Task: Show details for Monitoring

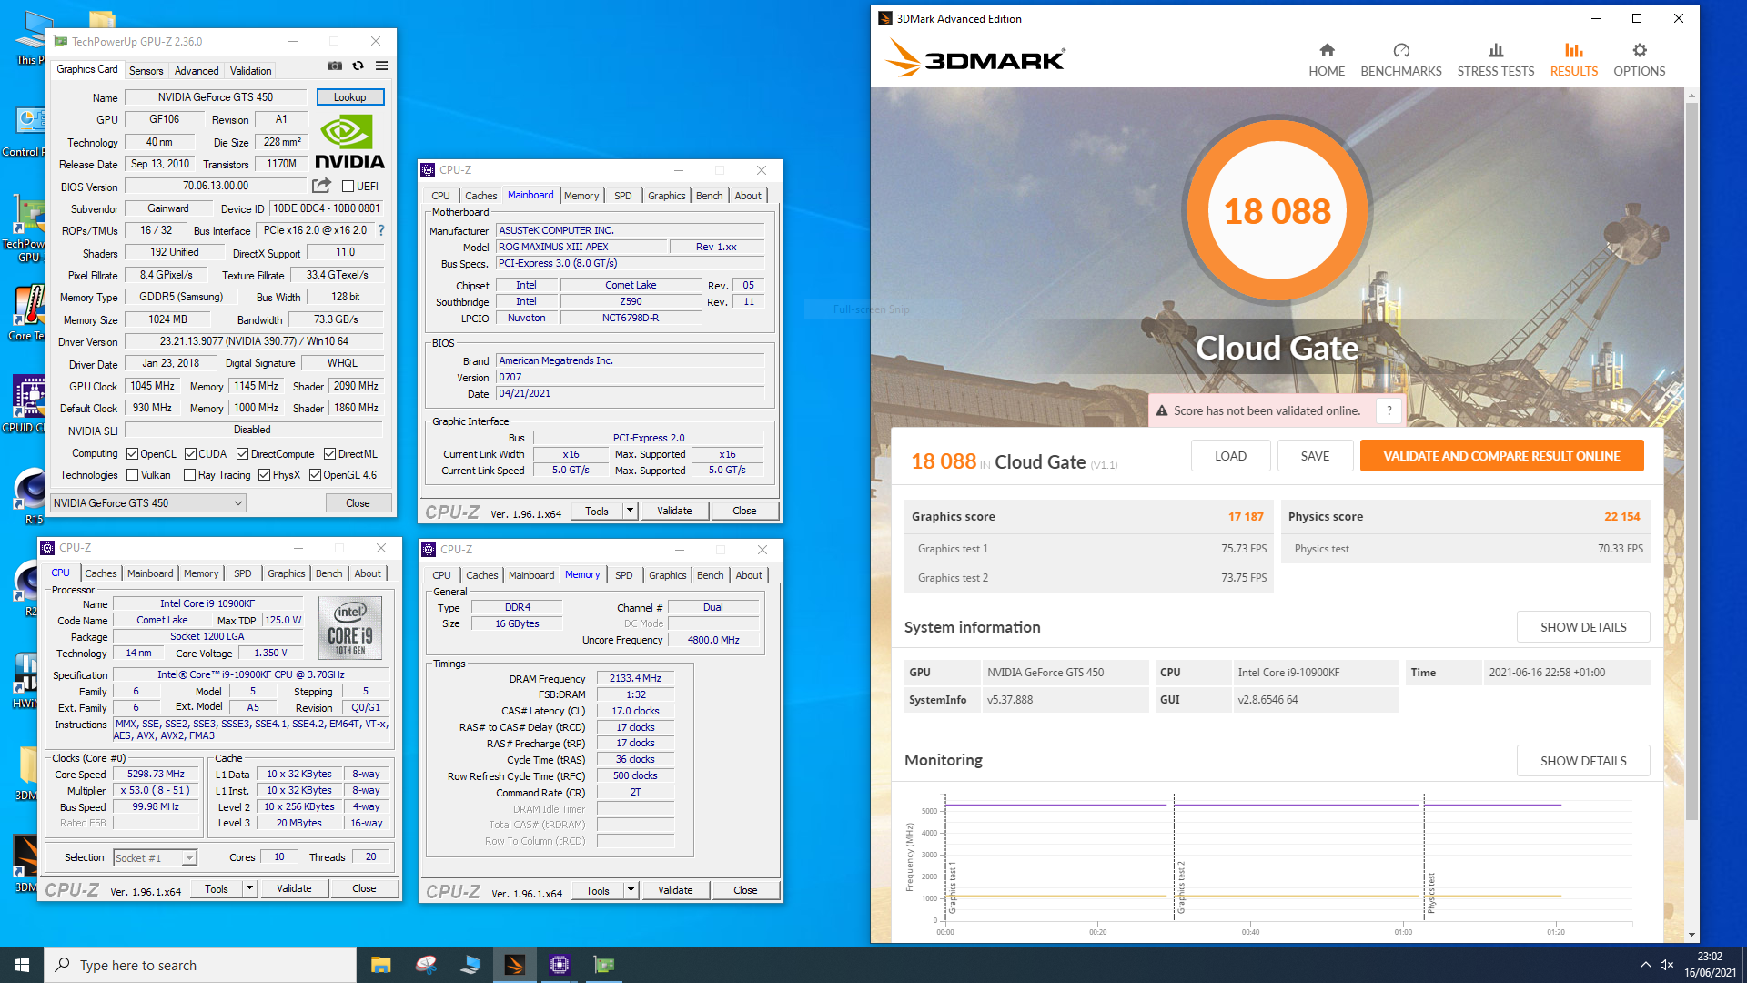Action: (1583, 761)
